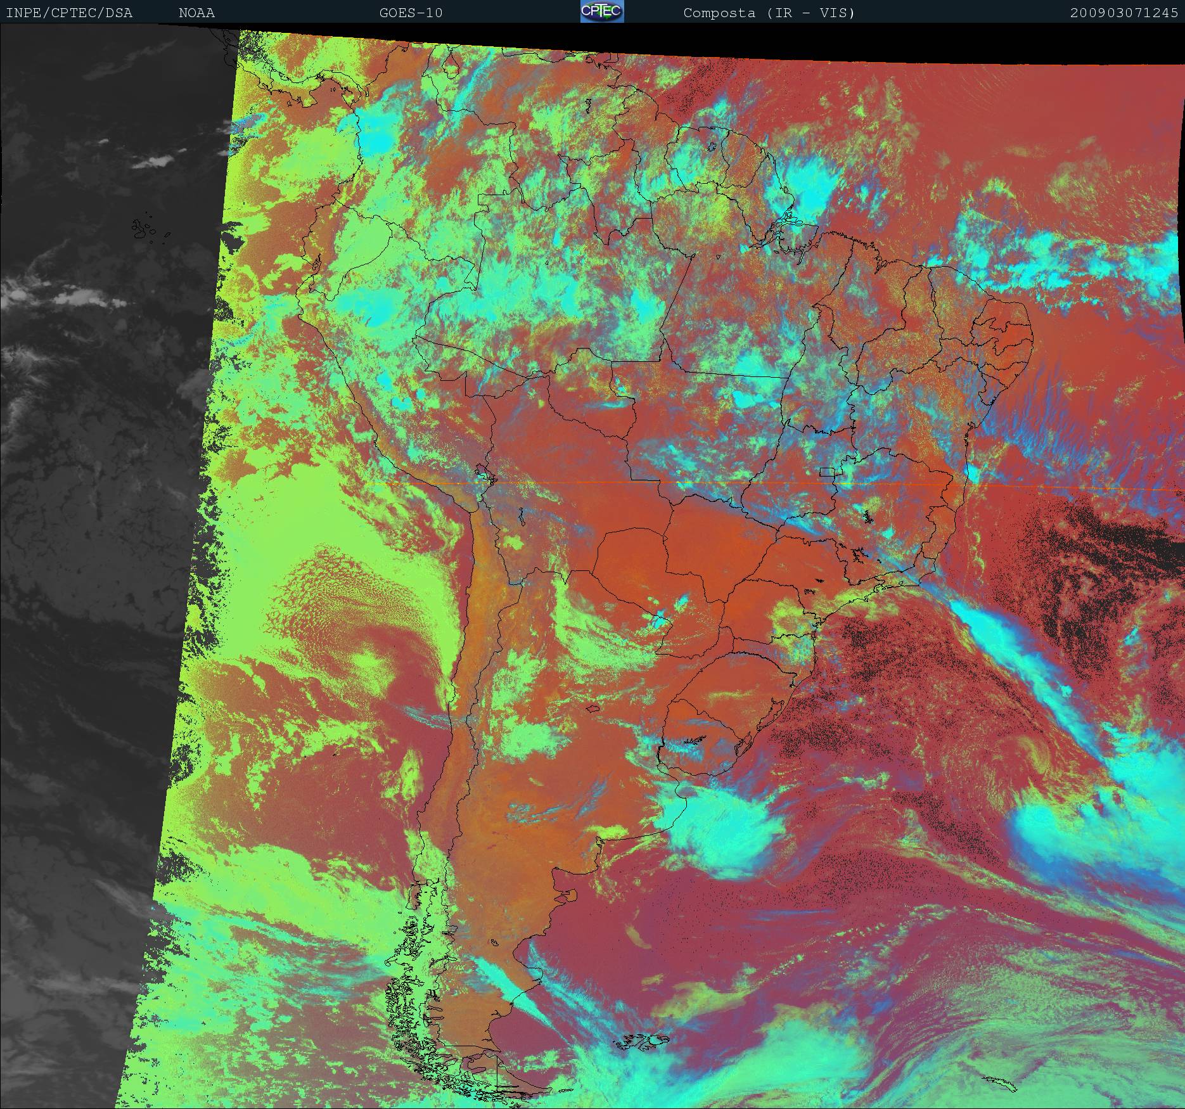The image size is (1185, 1109).
Task: Click the GOES-10 satellite label
Action: click(x=411, y=13)
